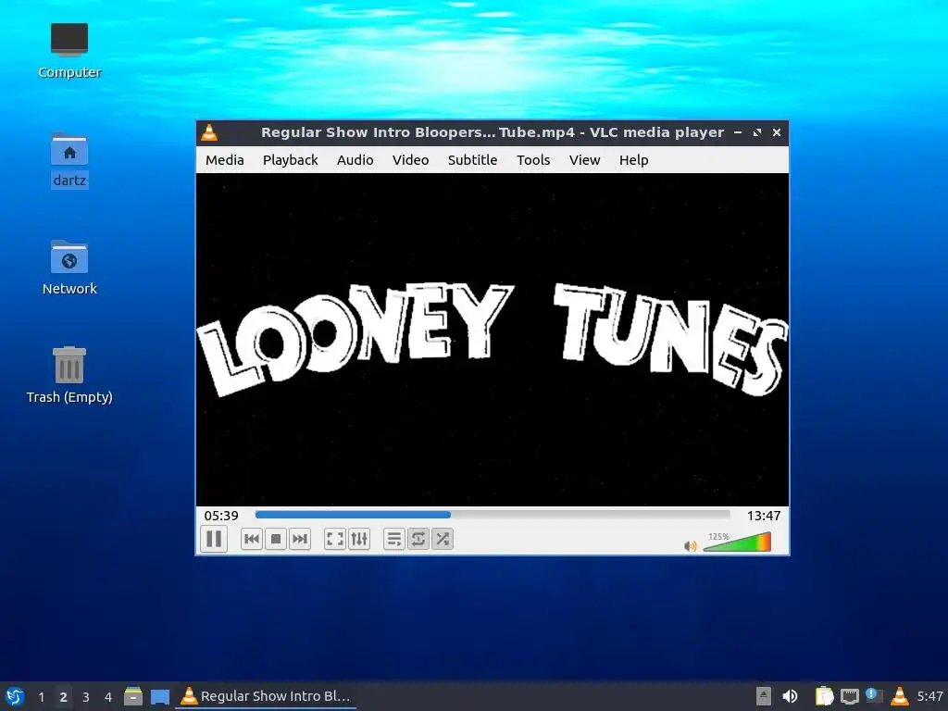Open the Lubuntu start menu
Screen dimensions: 948x711
tap(15, 696)
